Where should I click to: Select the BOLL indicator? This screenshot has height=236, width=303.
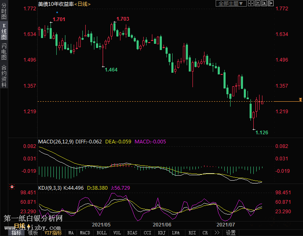[x=101, y=233]
